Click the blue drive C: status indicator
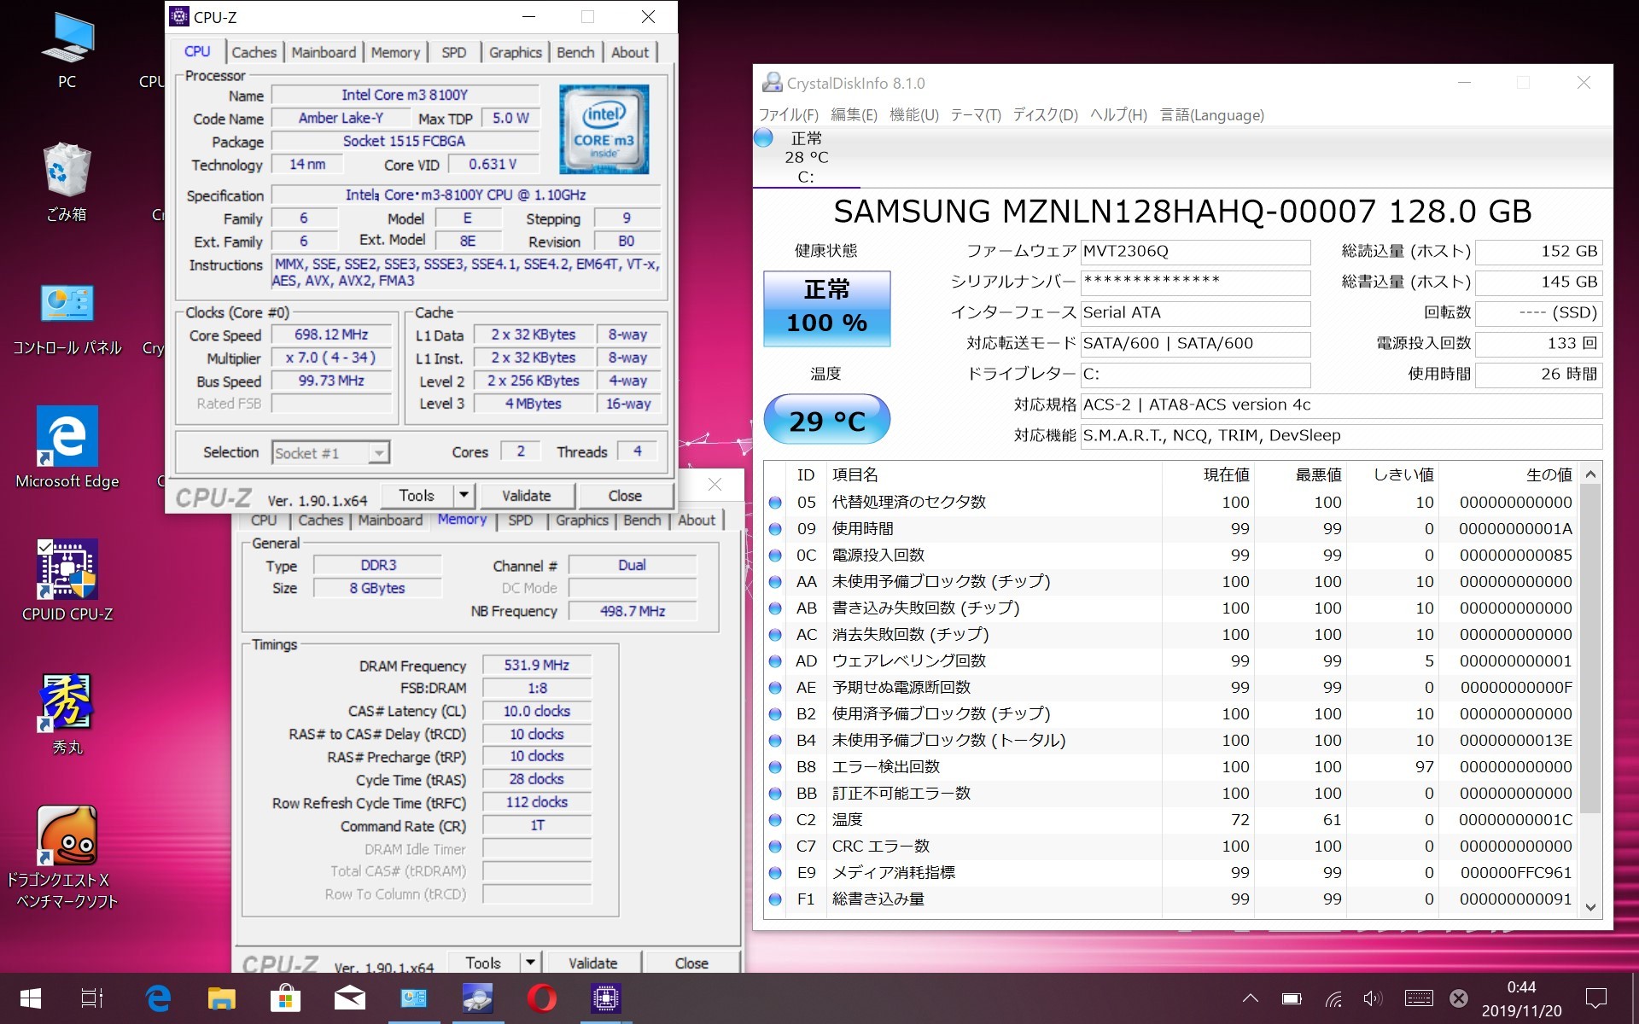Image resolution: width=1639 pixels, height=1024 pixels. 764,138
